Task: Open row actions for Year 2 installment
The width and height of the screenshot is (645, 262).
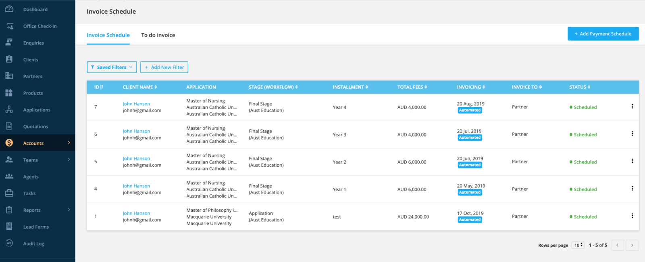Action: click(x=632, y=161)
